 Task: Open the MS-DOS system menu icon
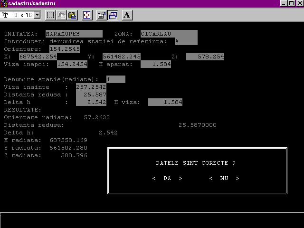point(4,3)
